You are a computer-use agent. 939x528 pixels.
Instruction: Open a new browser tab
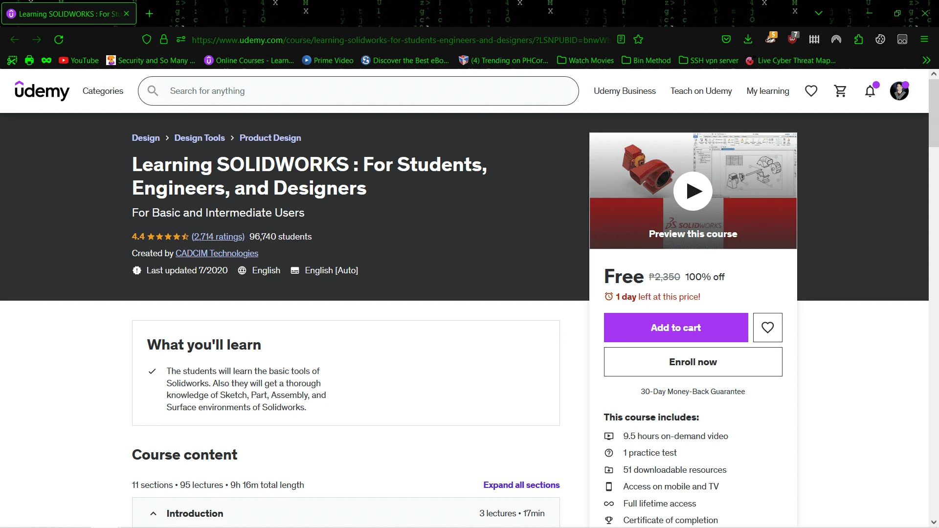pos(150,14)
